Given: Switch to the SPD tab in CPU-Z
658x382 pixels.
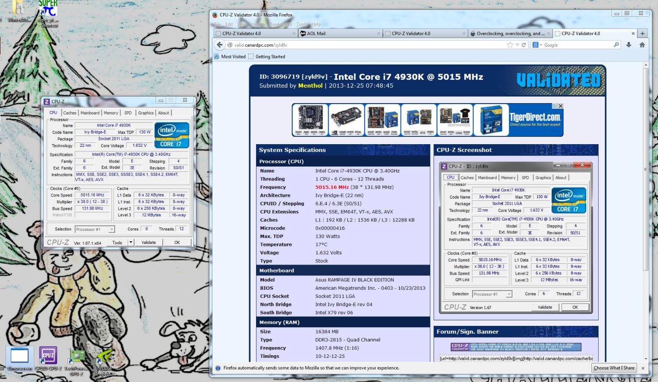Looking at the screenshot, I should pos(128,113).
